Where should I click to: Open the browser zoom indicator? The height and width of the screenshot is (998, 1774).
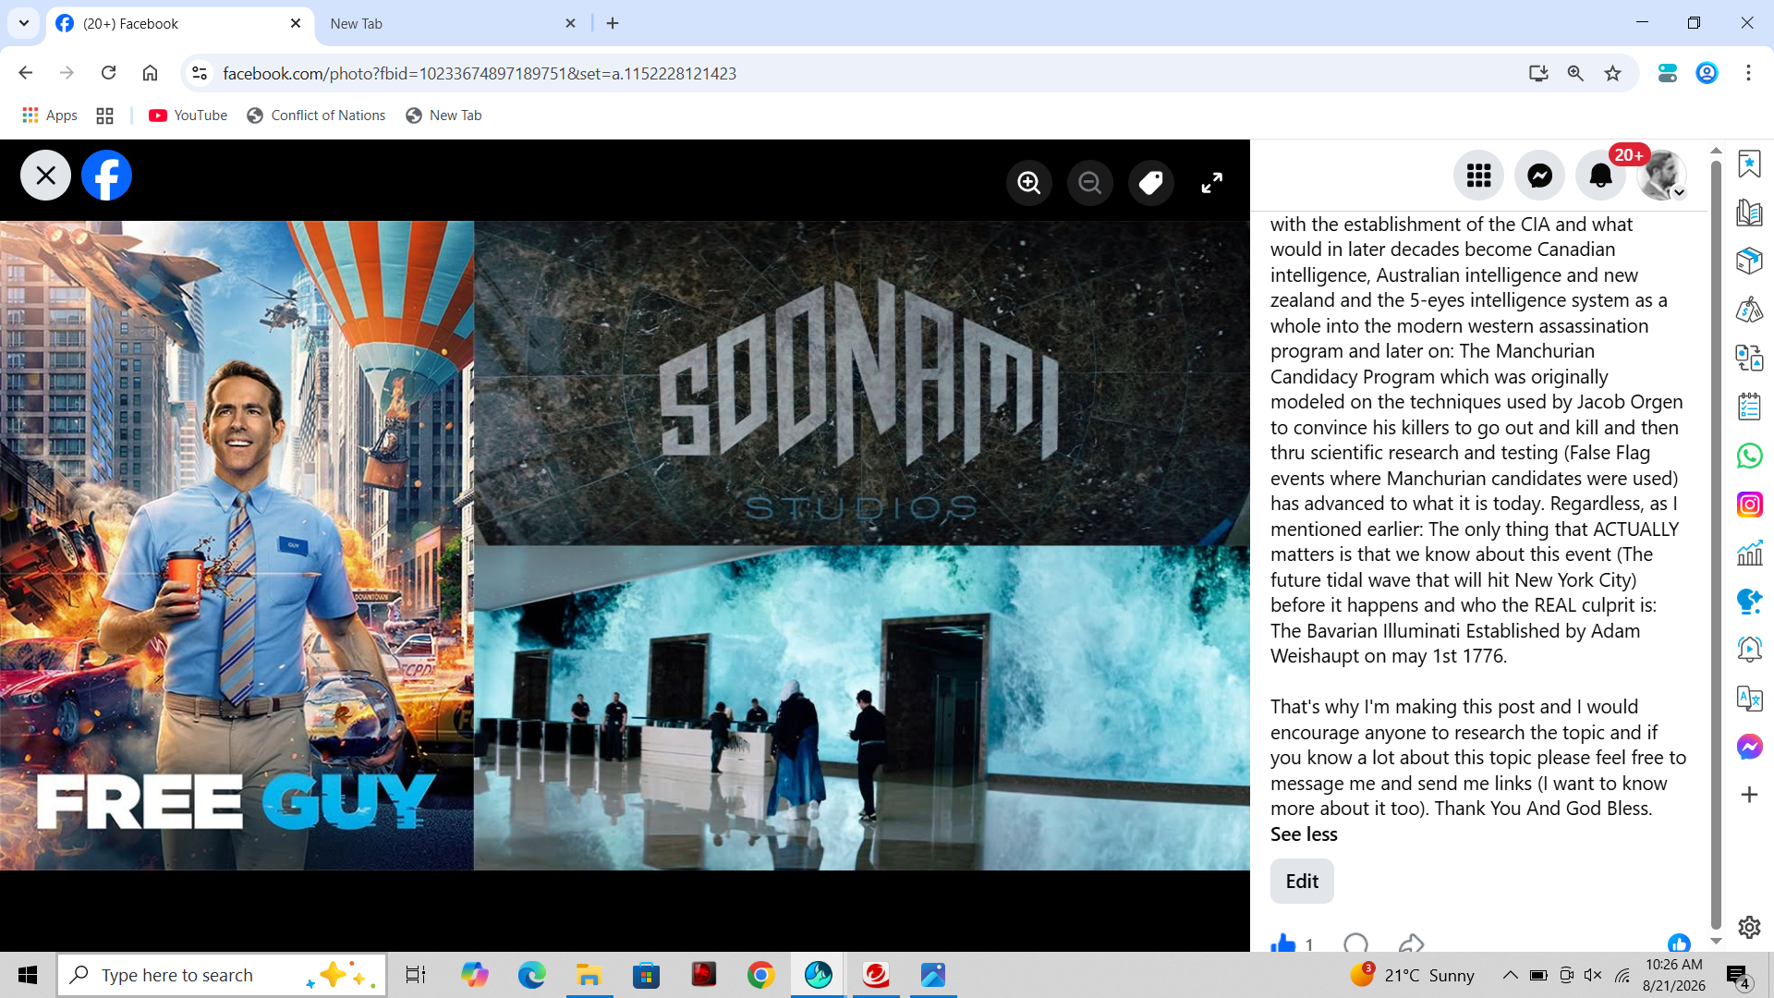pyautogui.click(x=1575, y=73)
